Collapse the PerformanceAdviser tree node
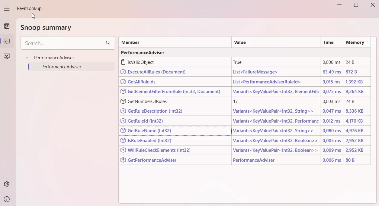This screenshot has height=206, width=379. pos(27,58)
